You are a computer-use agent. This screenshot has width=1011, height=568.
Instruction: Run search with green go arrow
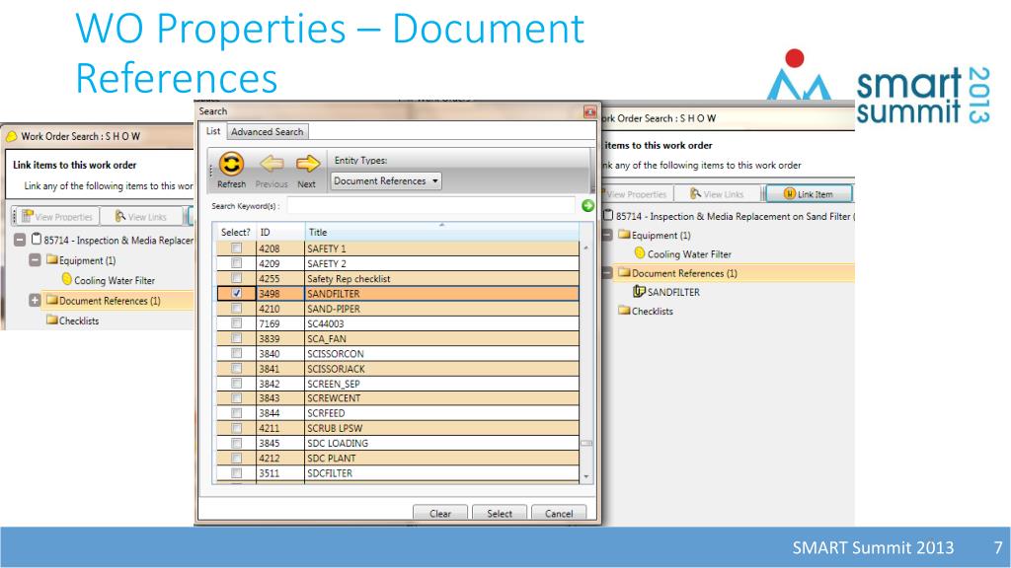(x=587, y=205)
